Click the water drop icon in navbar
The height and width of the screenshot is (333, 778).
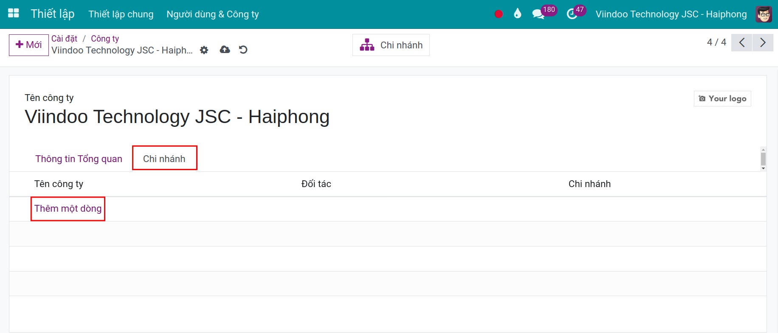(x=517, y=14)
